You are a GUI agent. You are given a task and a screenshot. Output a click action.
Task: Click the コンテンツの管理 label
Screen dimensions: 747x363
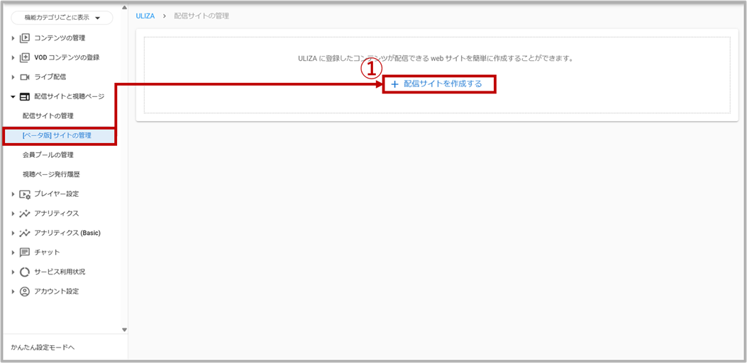pos(60,38)
